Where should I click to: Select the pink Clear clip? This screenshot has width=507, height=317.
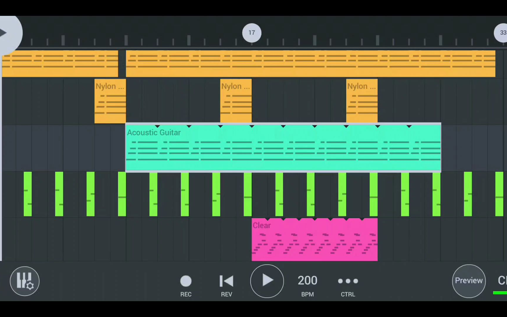(314, 239)
